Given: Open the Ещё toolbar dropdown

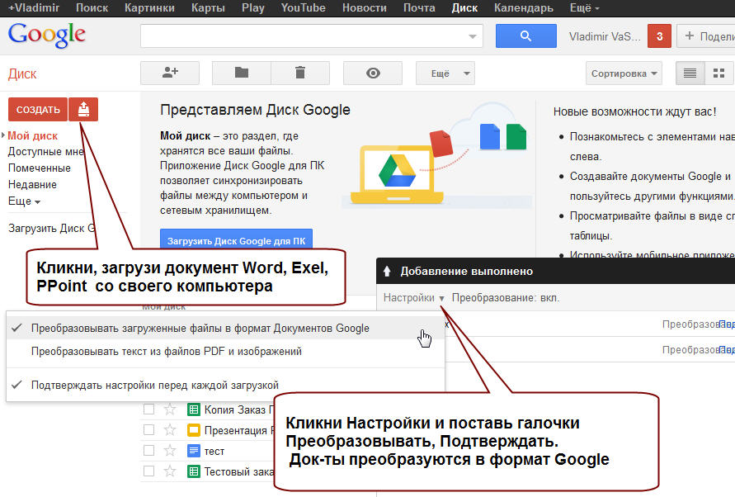Looking at the screenshot, I should 445,73.
